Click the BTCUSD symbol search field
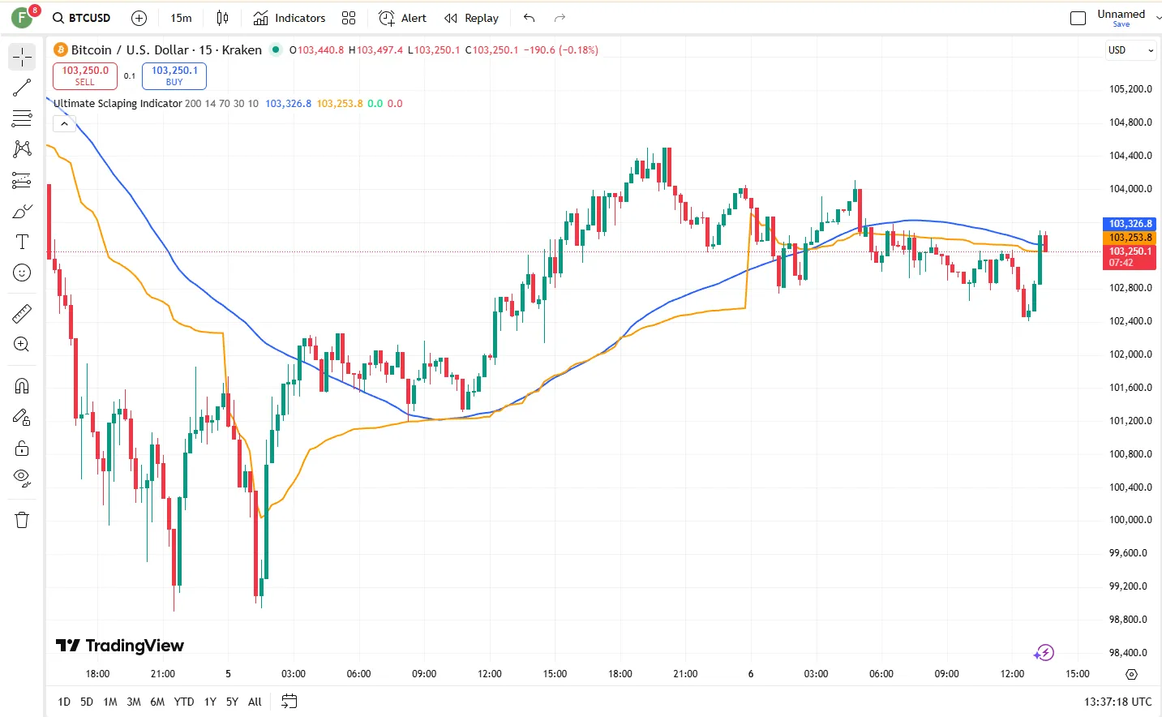This screenshot has width=1162, height=717. pyautogui.click(x=88, y=17)
